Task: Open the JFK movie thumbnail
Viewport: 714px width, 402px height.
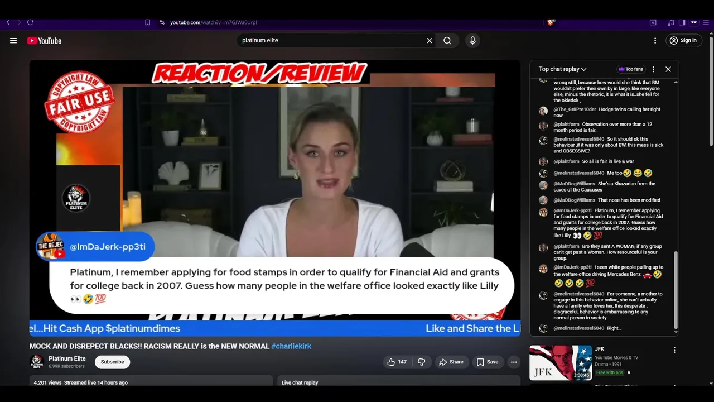Action: (x=561, y=363)
